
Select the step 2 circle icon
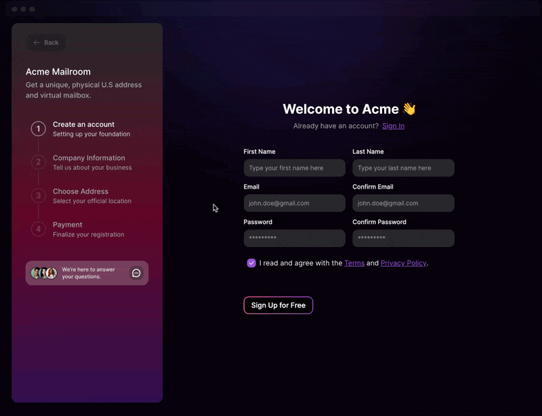pos(39,162)
